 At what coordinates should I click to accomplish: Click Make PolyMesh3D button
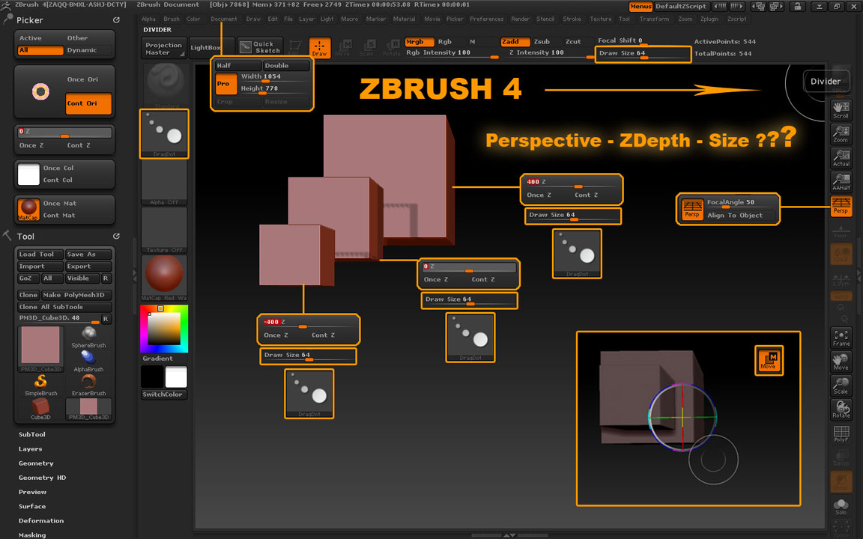click(x=76, y=295)
